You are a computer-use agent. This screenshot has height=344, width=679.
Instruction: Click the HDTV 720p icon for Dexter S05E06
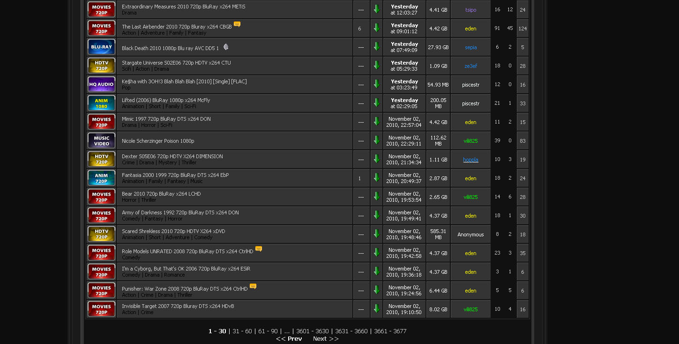[101, 159]
